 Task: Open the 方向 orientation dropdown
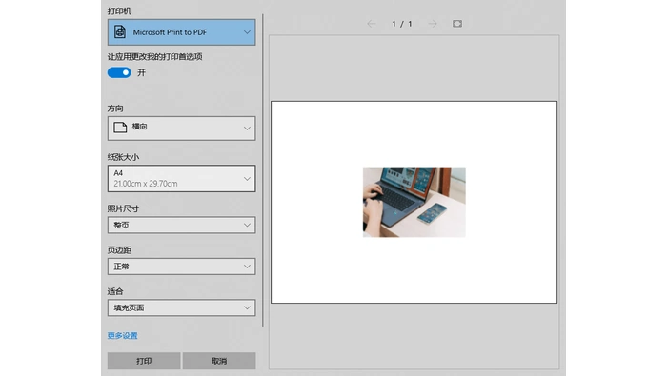(x=182, y=129)
